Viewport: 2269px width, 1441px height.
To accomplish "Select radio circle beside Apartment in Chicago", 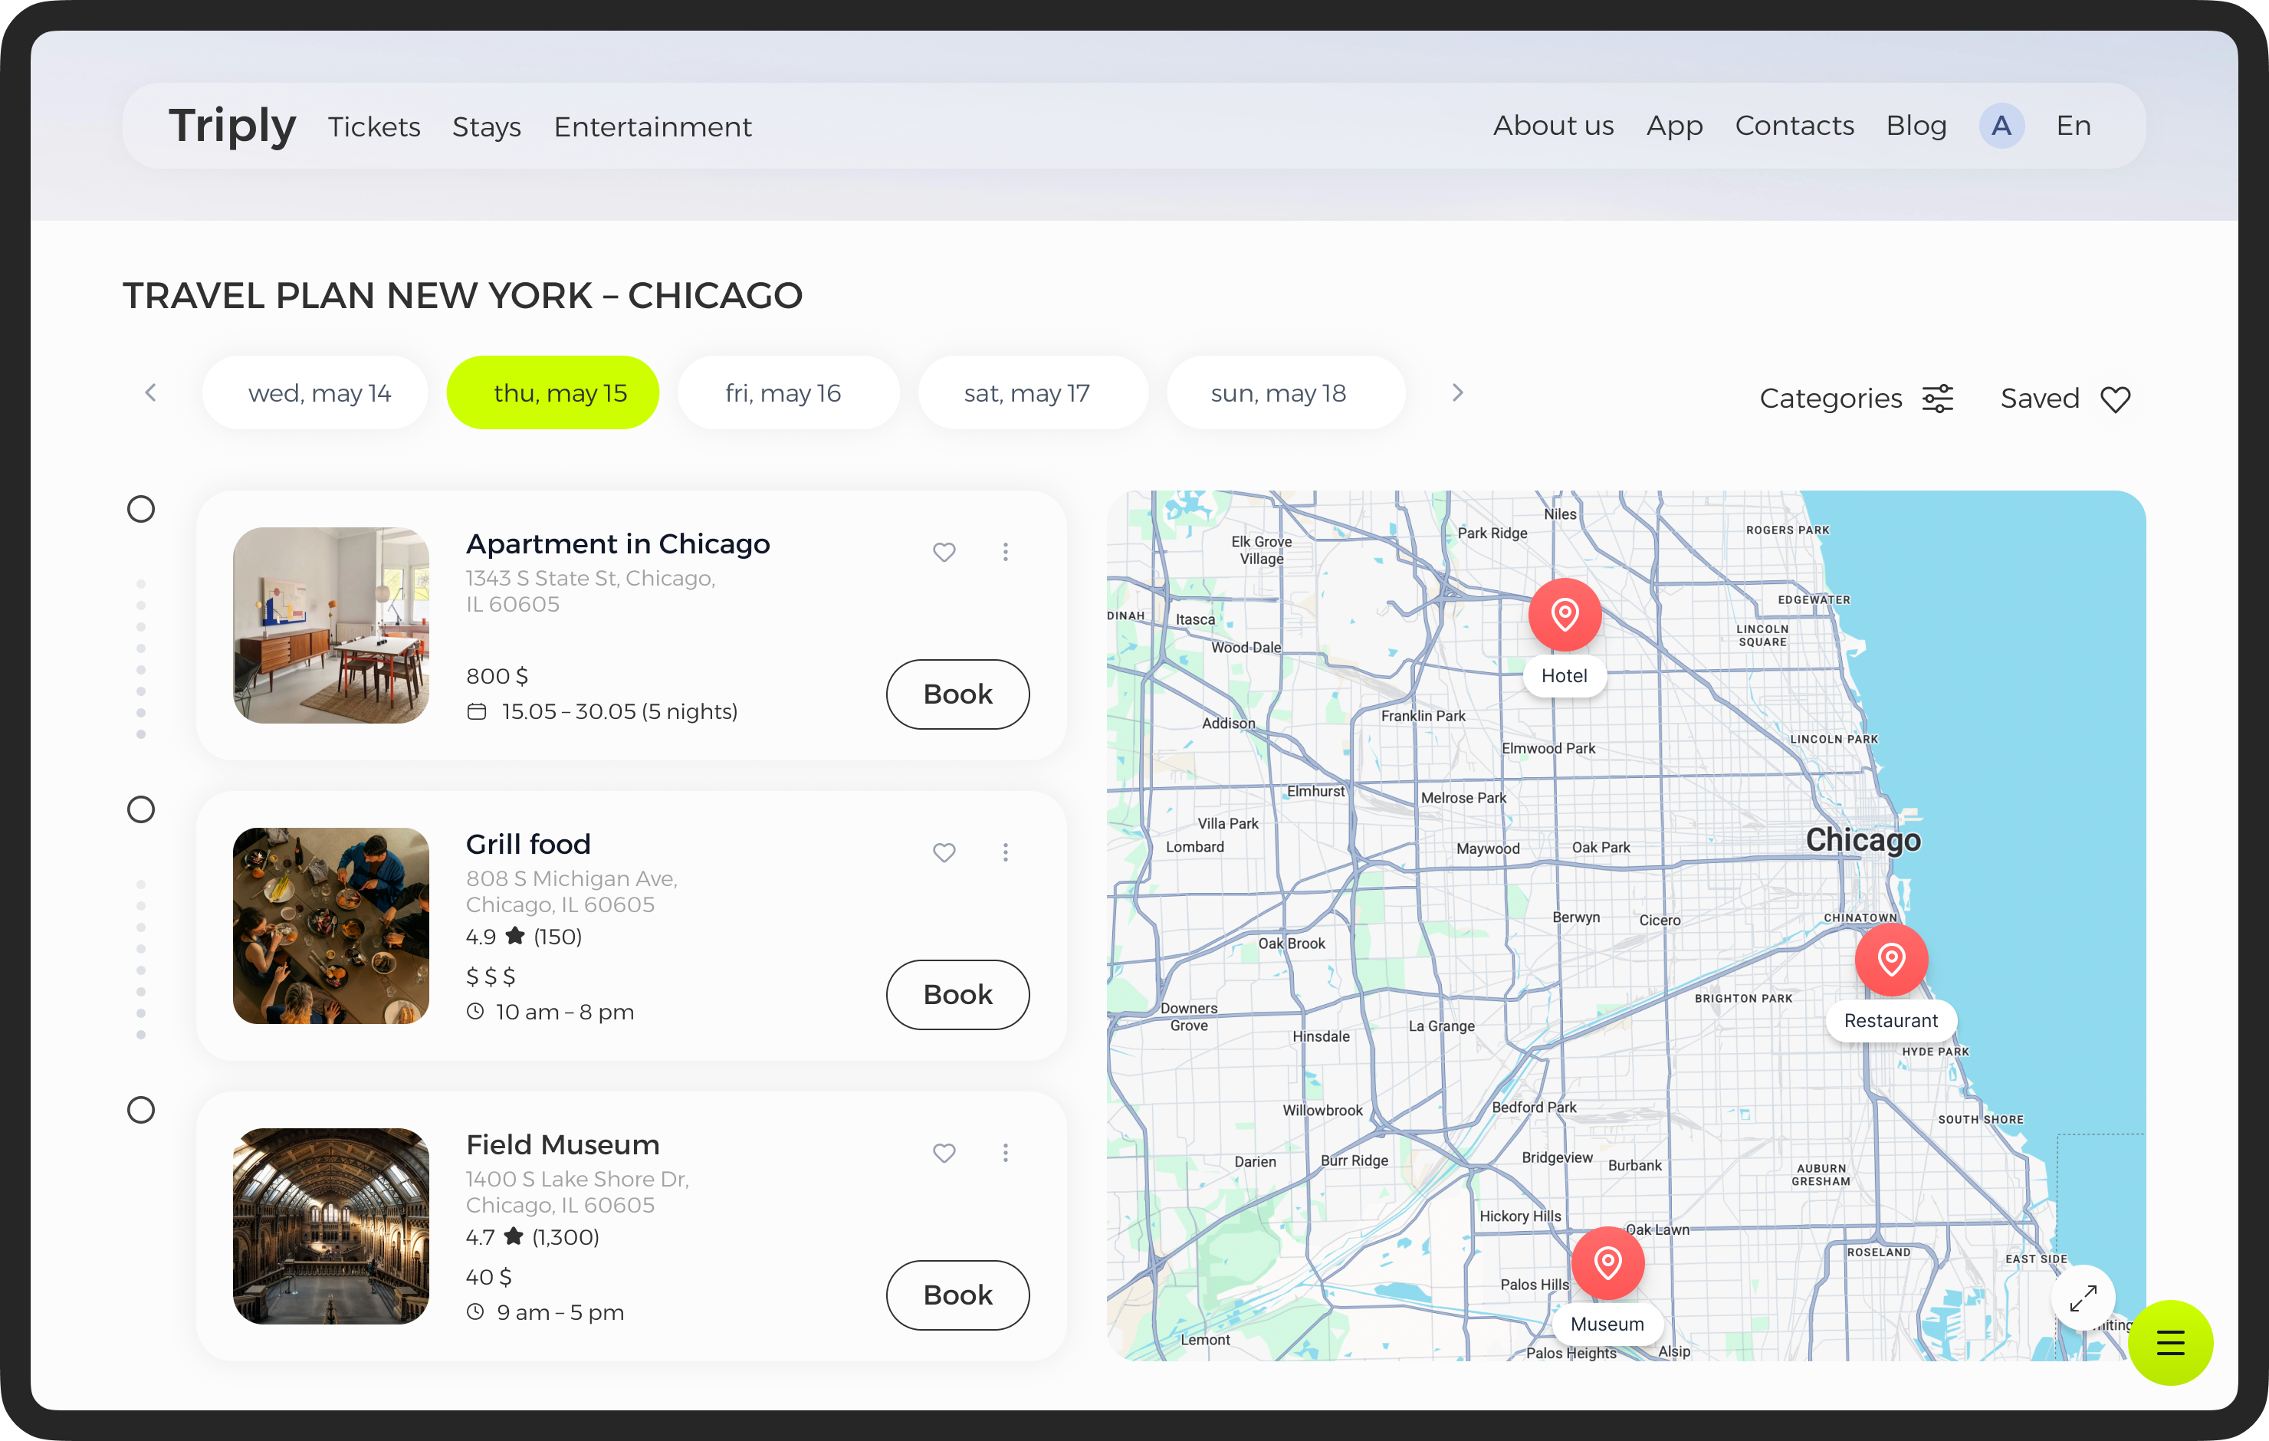I will pyautogui.click(x=141, y=509).
